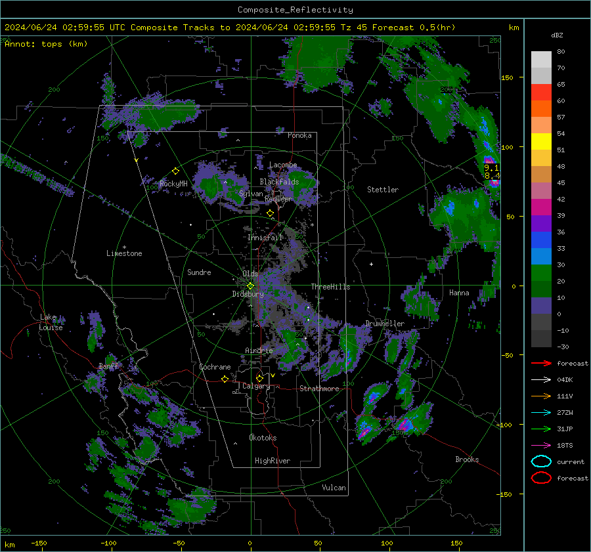Image resolution: width=591 pixels, height=552 pixels.
Task: Click the HighRiver town label
Action: click(273, 461)
